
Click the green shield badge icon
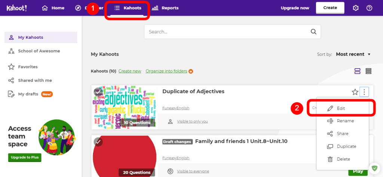coord(374,168)
